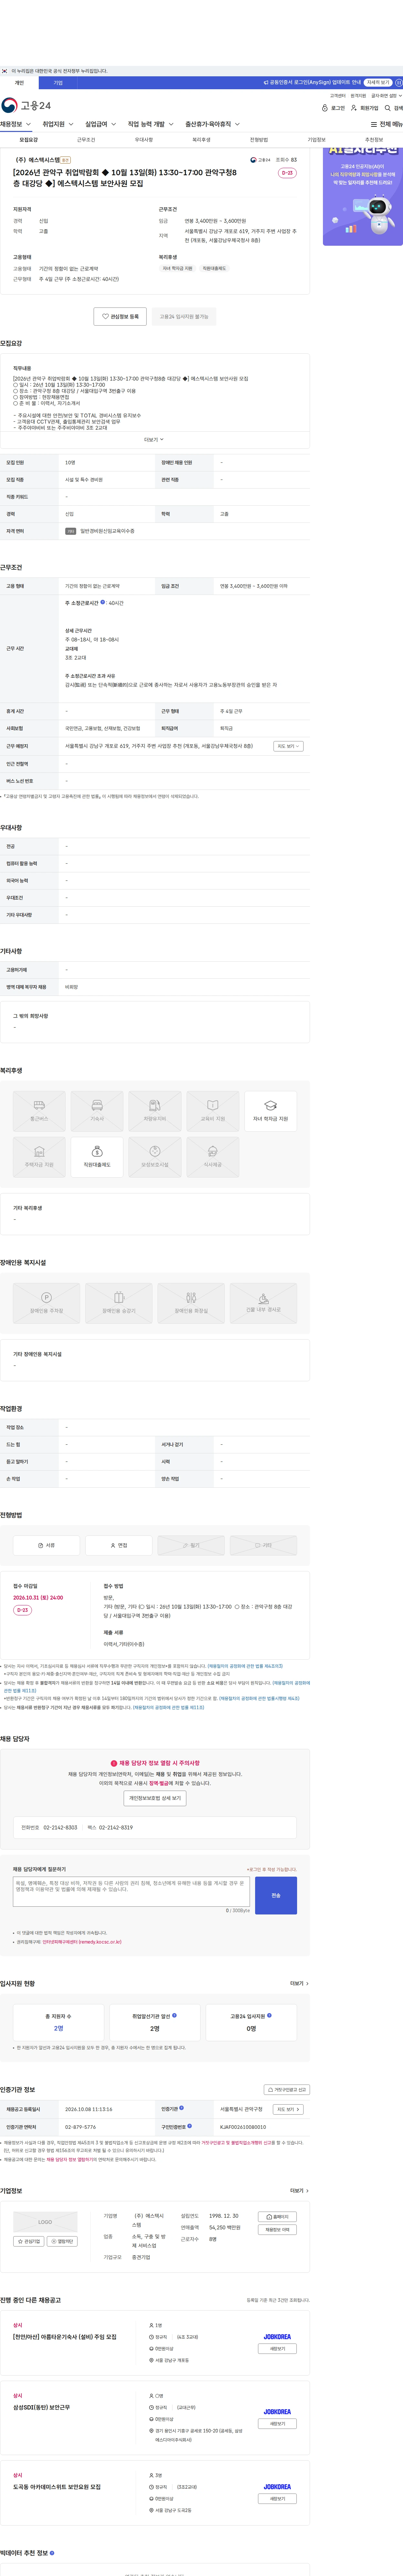The height and width of the screenshot is (2576, 403).
Task: Click the 보육시설 welfare icon
Action: [x=155, y=1157]
